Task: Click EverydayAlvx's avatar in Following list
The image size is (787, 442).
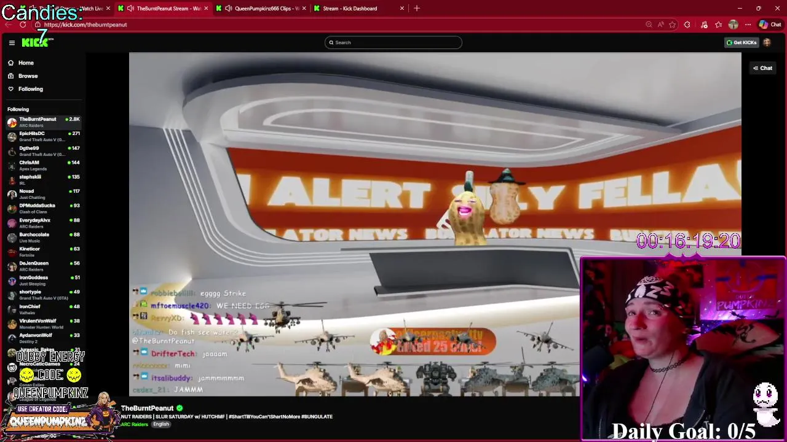Action: pyautogui.click(x=12, y=223)
